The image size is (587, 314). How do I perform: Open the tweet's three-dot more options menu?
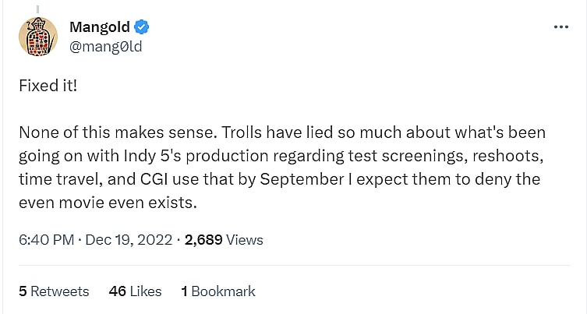[560, 26]
